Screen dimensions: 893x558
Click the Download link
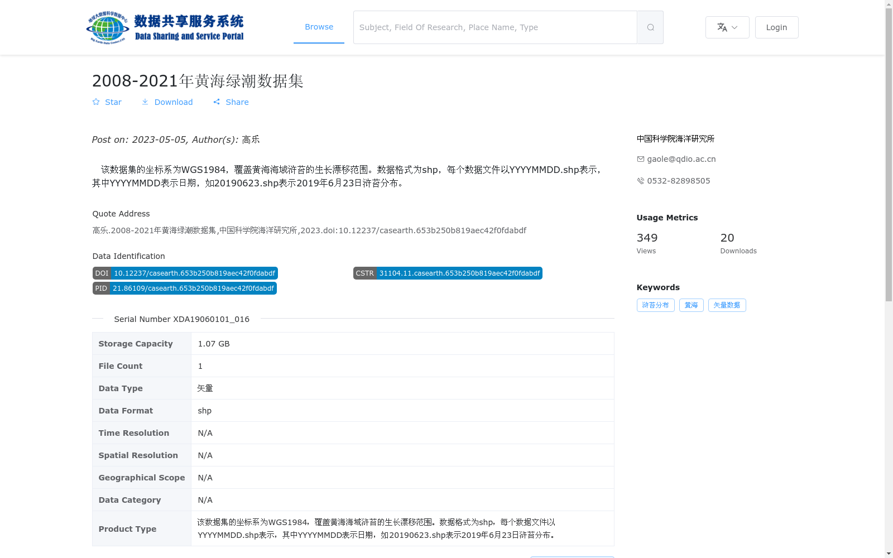click(167, 102)
